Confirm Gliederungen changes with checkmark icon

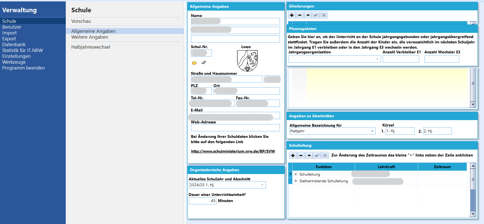(x=316, y=15)
